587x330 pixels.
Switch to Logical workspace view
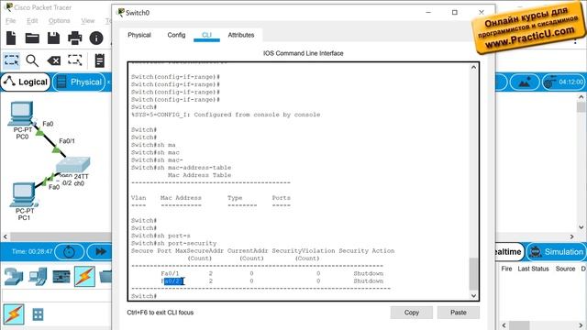point(26,82)
